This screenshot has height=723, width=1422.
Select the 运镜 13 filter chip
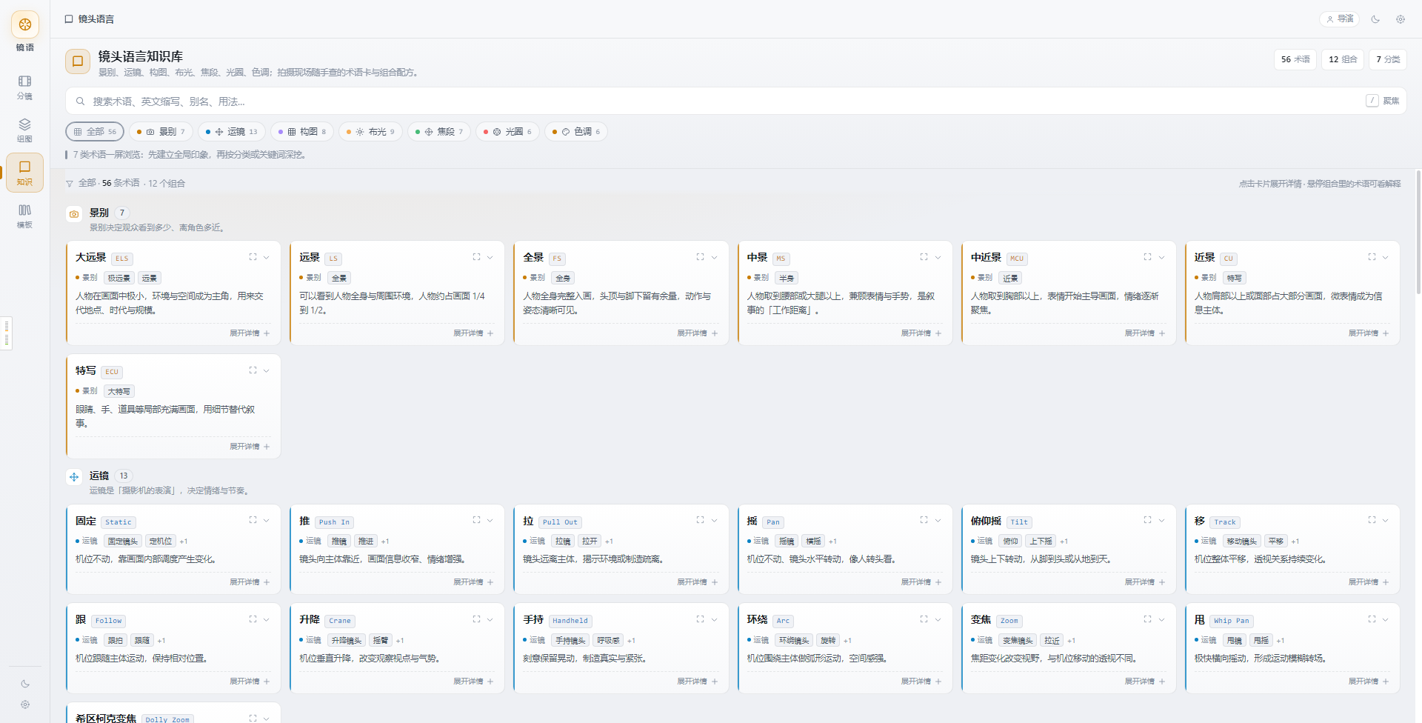tap(231, 132)
